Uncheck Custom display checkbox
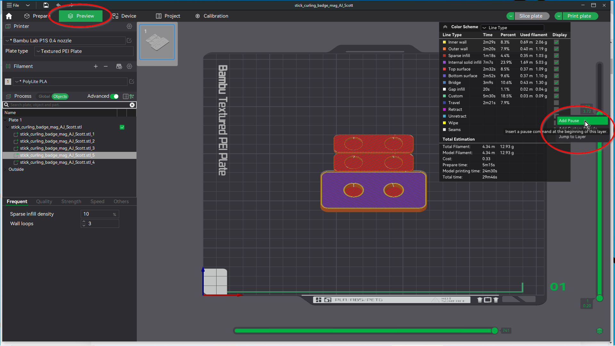 click(x=556, y=96)
